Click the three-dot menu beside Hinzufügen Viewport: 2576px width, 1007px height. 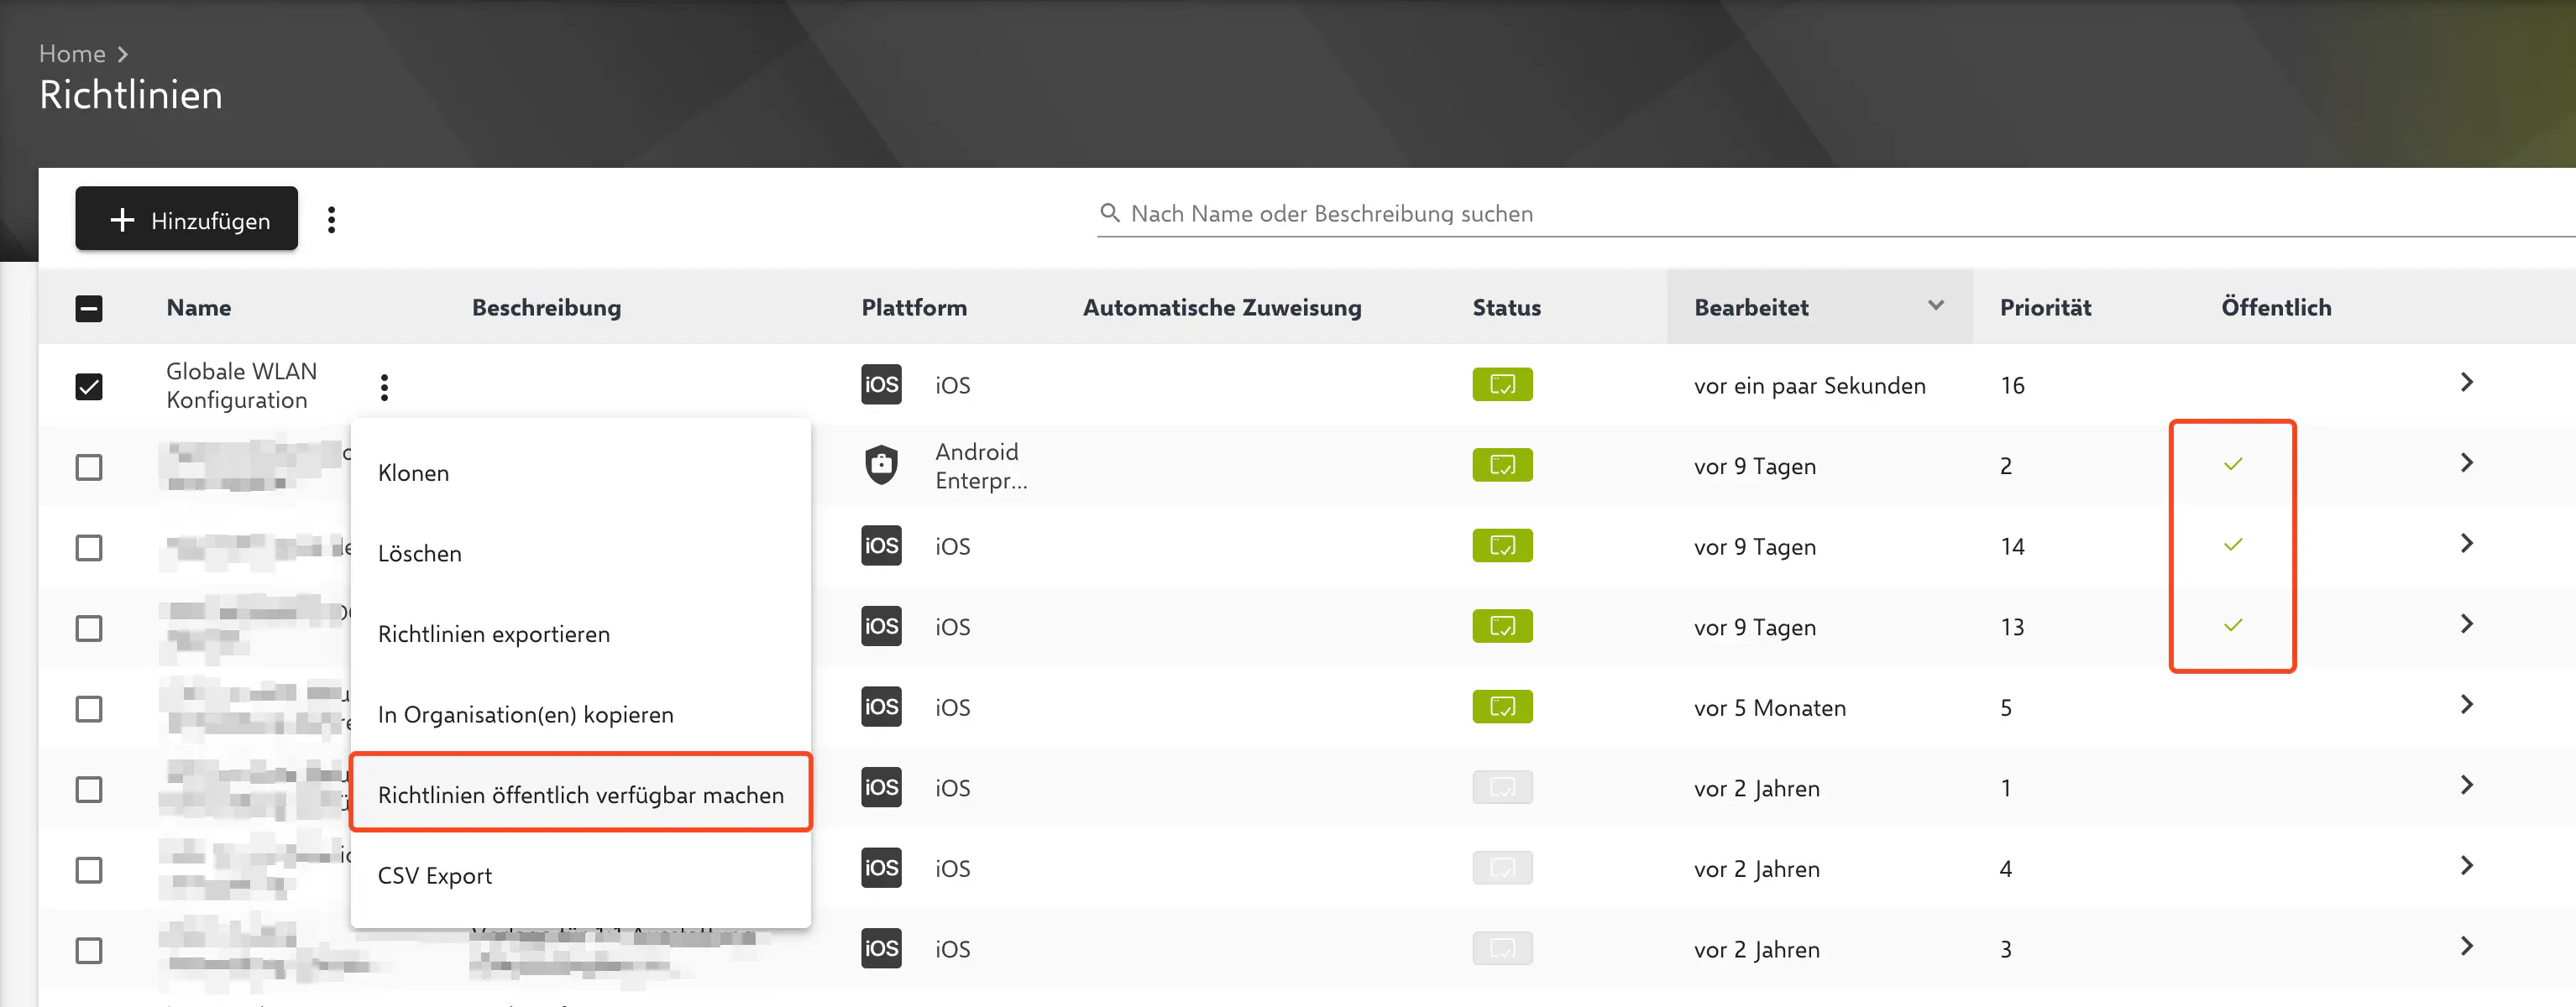click(331, 220)
